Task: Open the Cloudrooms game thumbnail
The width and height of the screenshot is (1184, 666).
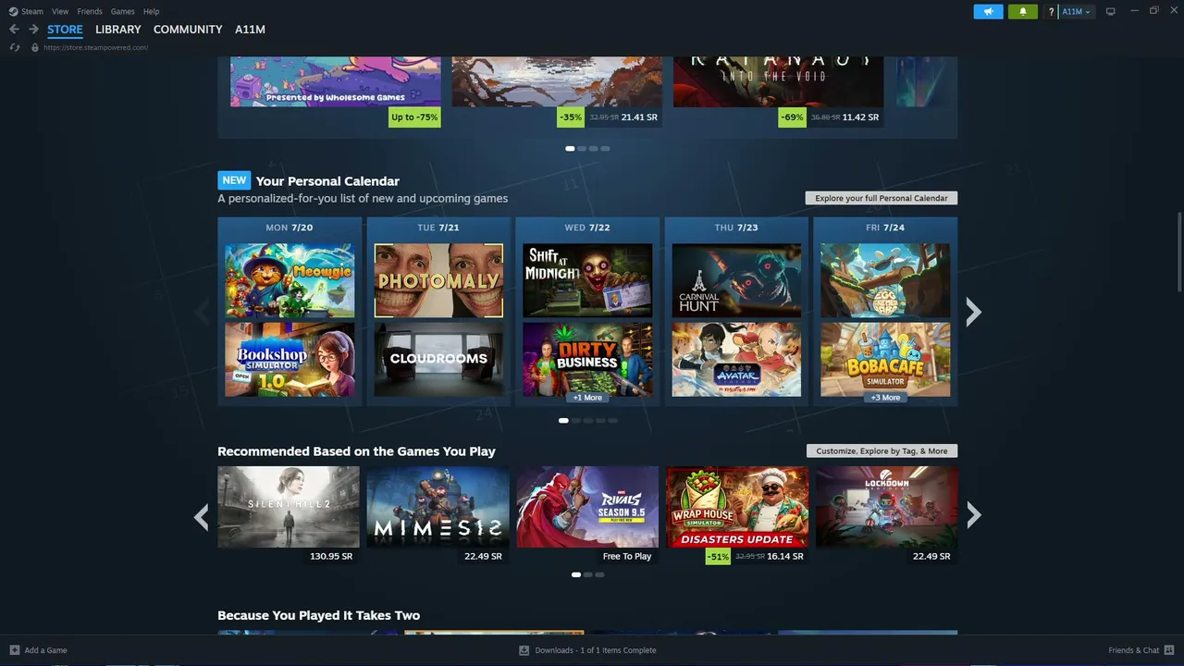Action: (x=438, y=360)
